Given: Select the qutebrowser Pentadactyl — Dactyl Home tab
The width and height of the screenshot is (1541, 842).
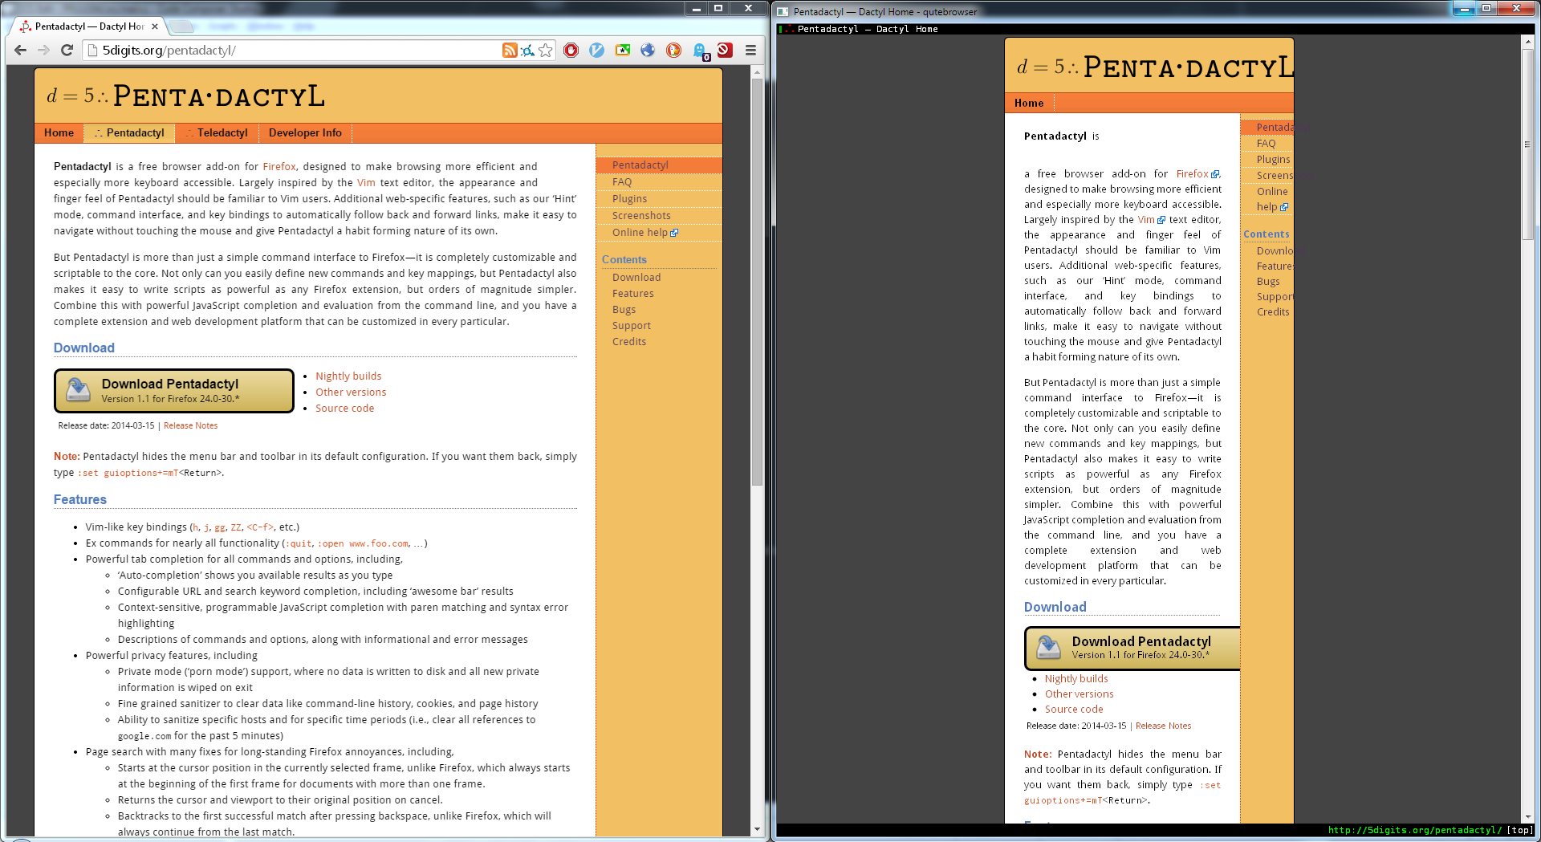Looking at the screenshot, I should click(x=868, y=29).
